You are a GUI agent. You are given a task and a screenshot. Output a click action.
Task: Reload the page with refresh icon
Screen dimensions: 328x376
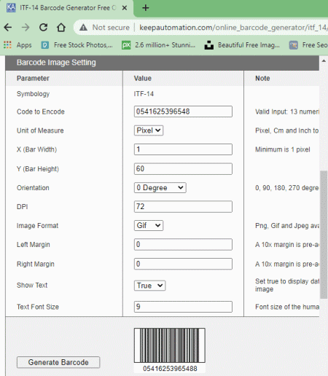44,27
